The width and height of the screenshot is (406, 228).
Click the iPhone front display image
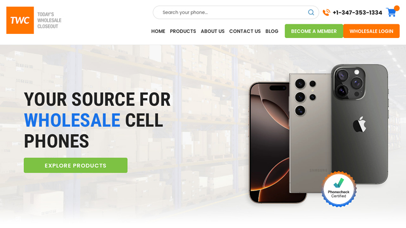tap(269, 142)
